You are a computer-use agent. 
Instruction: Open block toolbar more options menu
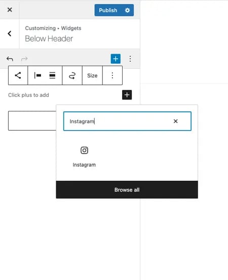tap(112, 75)
